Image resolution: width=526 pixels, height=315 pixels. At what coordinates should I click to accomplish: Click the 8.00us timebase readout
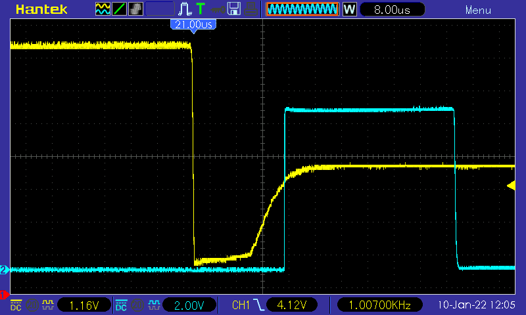point(392,10)
